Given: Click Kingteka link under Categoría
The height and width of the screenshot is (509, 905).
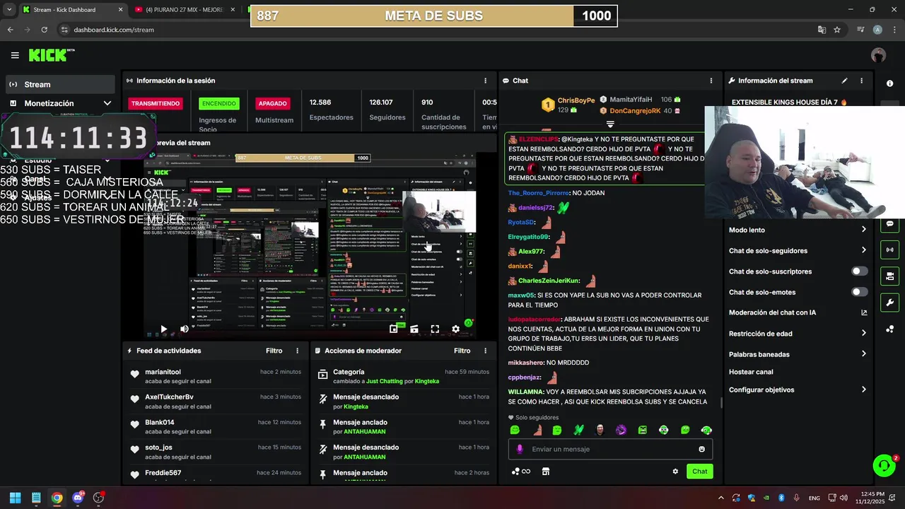Looking at the screenshot, I should 426,381.
